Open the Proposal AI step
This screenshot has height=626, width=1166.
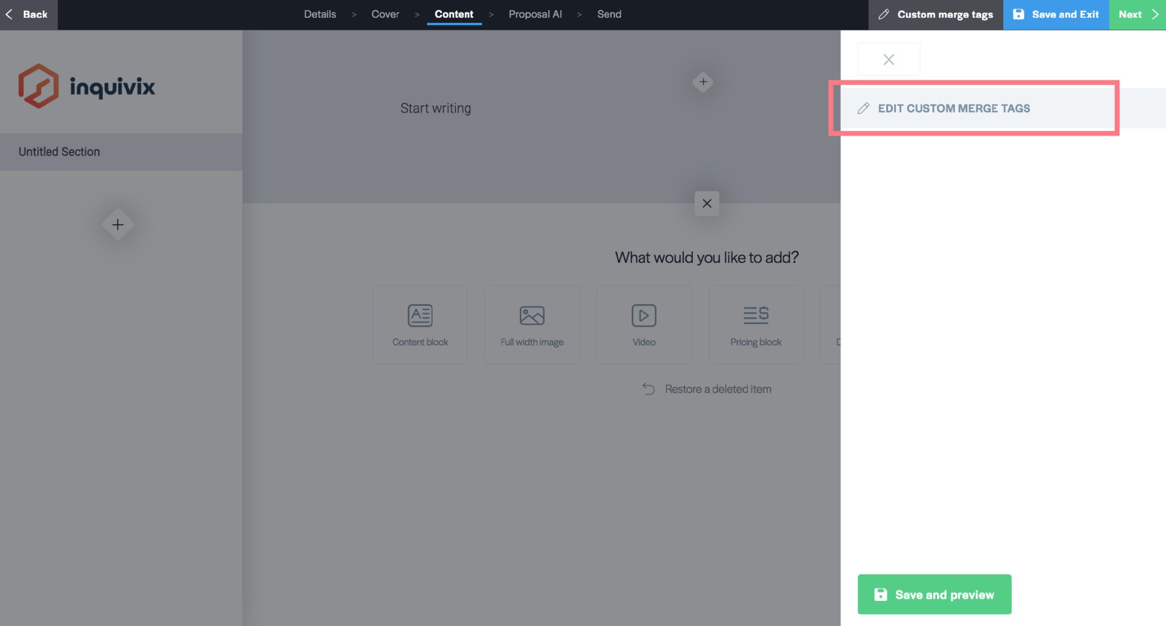click(535, 14)
